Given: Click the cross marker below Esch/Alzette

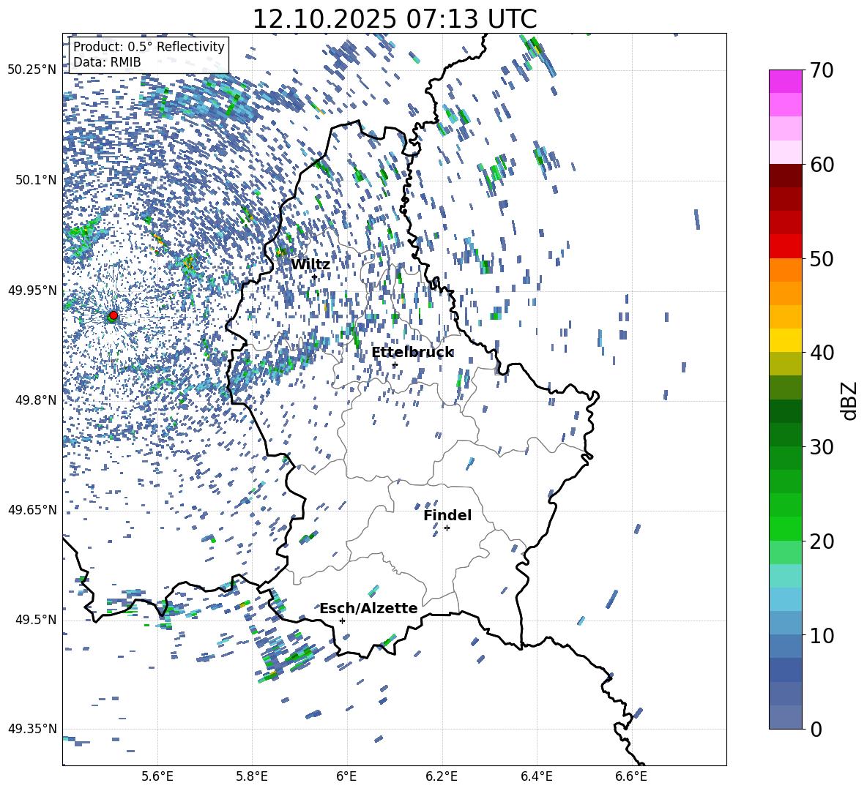Looking at the screenshot, I should 342,621.
